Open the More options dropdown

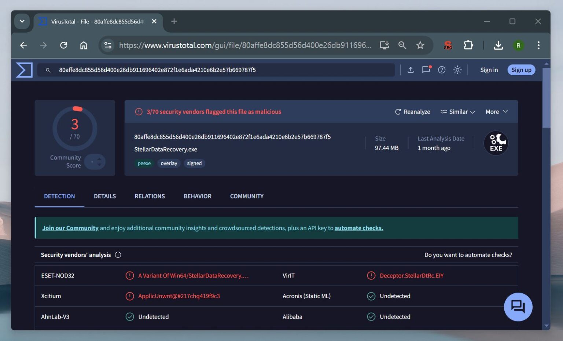[496, 111]
